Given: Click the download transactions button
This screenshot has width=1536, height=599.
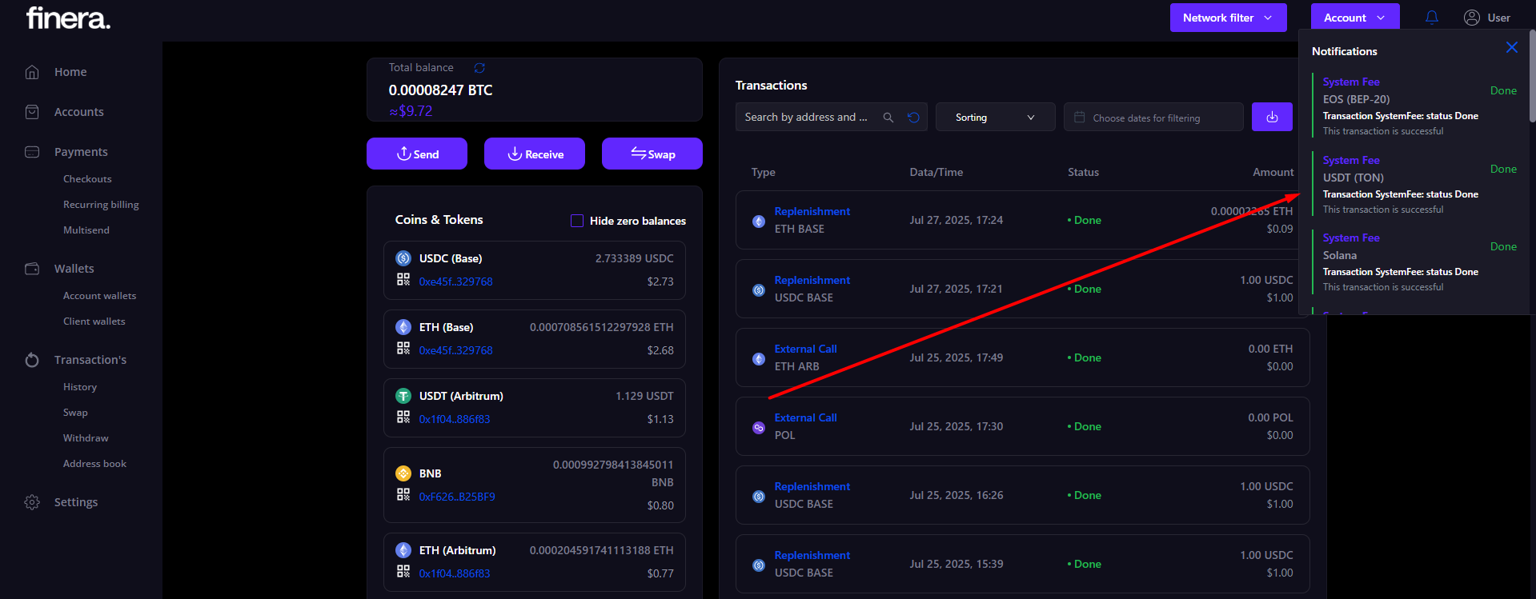Looking at the screenshot, I should pos(1272,117).
